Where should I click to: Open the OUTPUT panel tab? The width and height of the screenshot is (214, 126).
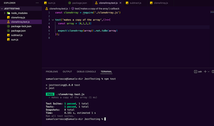click(67, 72)
